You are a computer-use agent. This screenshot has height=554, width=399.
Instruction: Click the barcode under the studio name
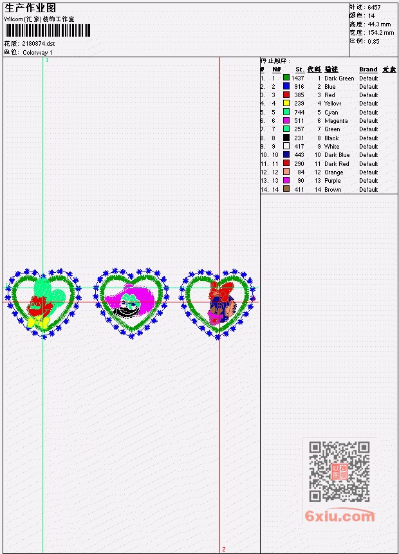point(48,30)
